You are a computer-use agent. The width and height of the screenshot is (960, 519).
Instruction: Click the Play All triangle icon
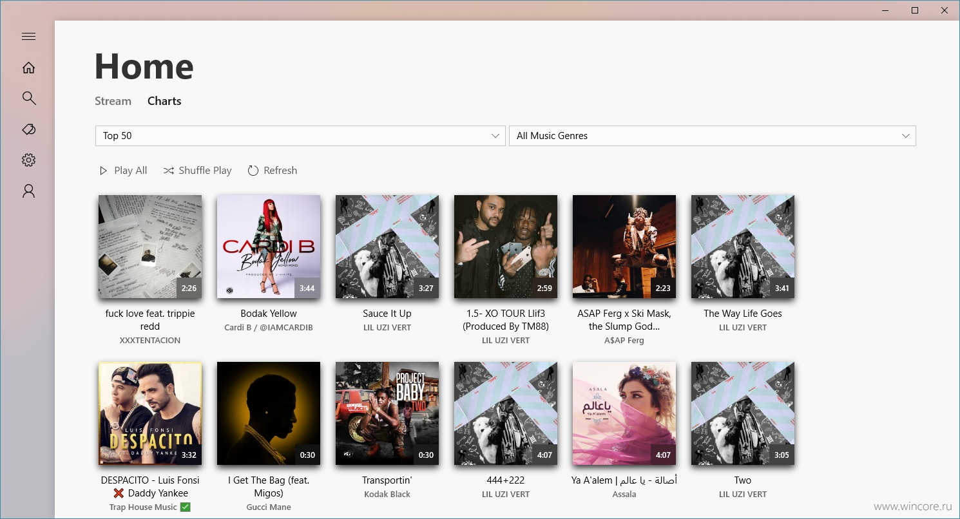[103, 171]
